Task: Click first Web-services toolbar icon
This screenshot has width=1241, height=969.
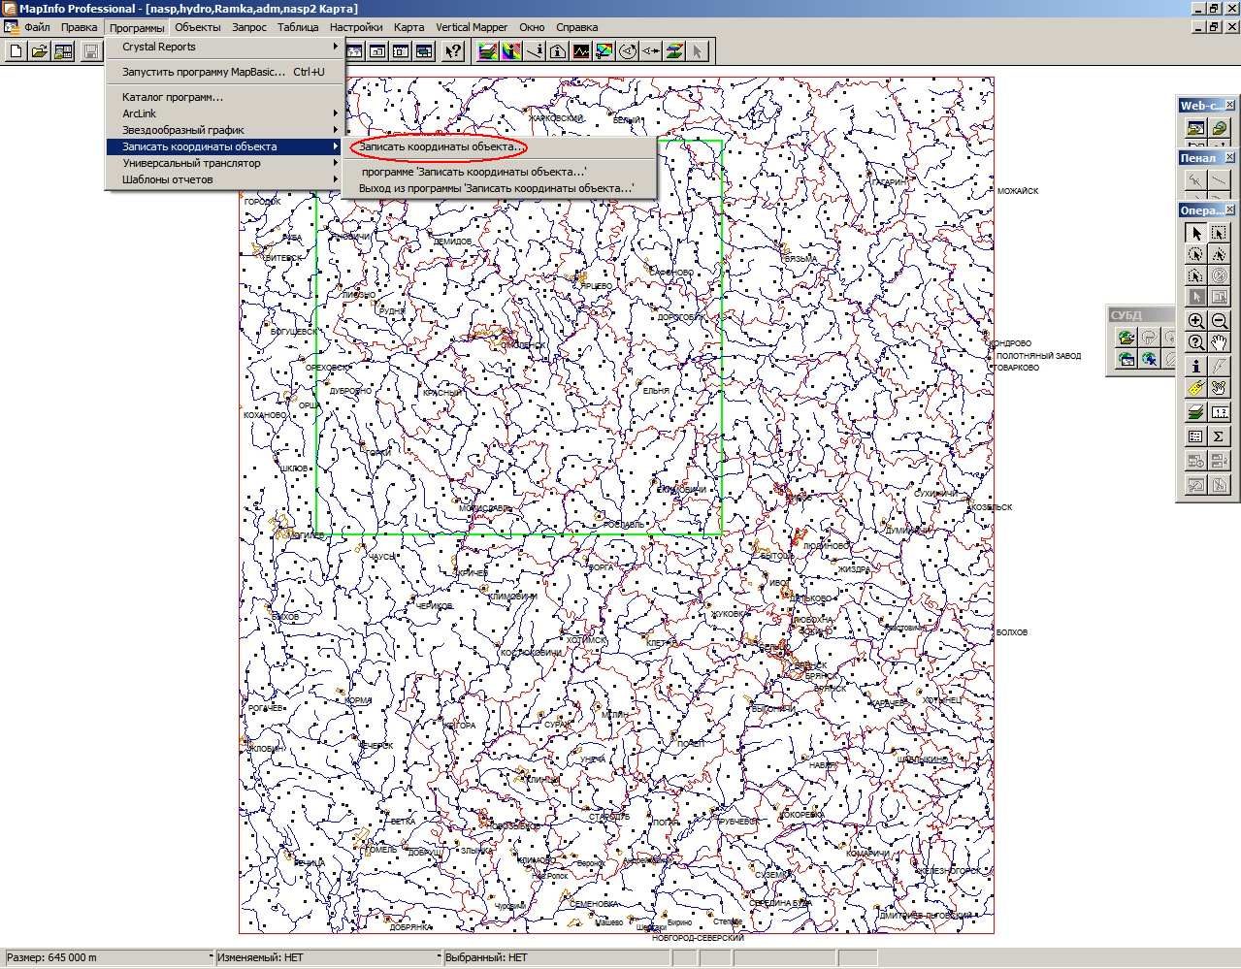Action: click(1195, 127)
